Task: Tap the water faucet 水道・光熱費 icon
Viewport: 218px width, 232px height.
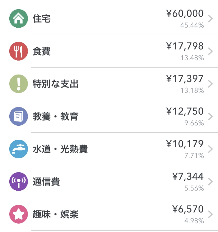Action: (x=19, y=149)
